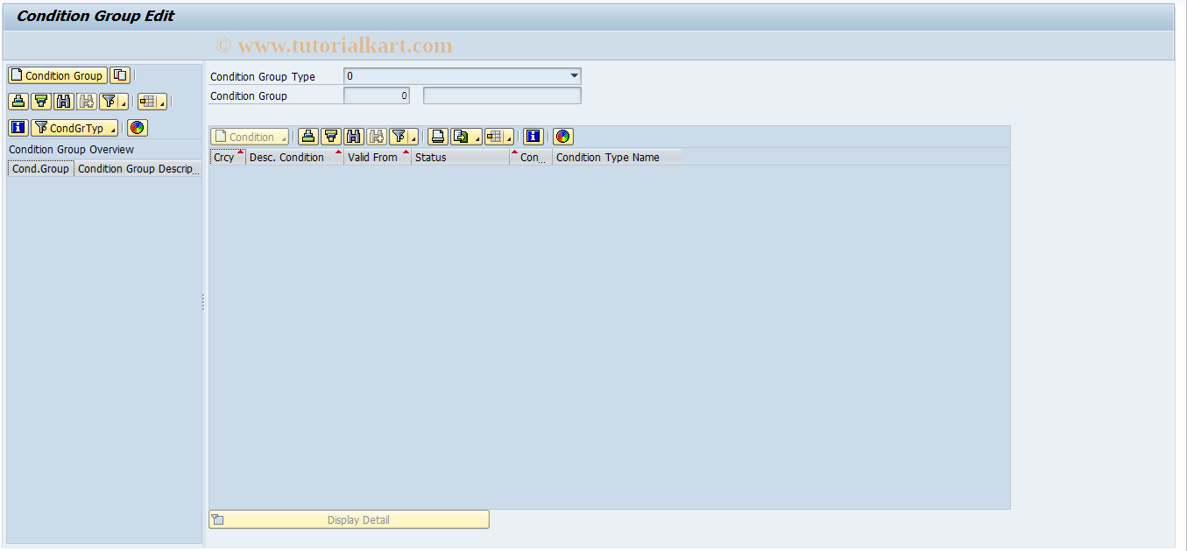Click the Condition Group create button
This screenshot has width=1187, height=551.
[x=58, y=76]
